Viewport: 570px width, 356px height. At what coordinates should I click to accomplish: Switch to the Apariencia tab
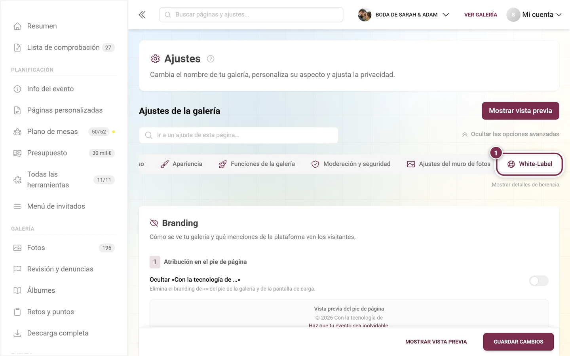tap(181, 164)
